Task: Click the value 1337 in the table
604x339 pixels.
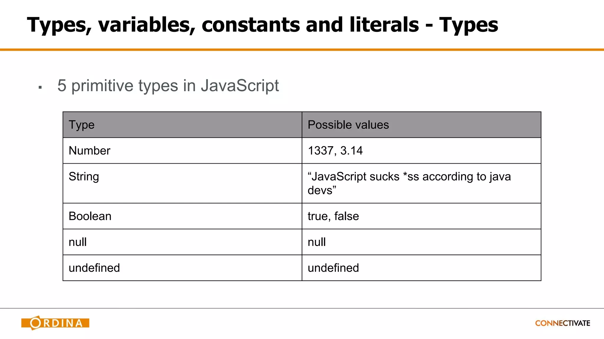Action: click(321, 151)
